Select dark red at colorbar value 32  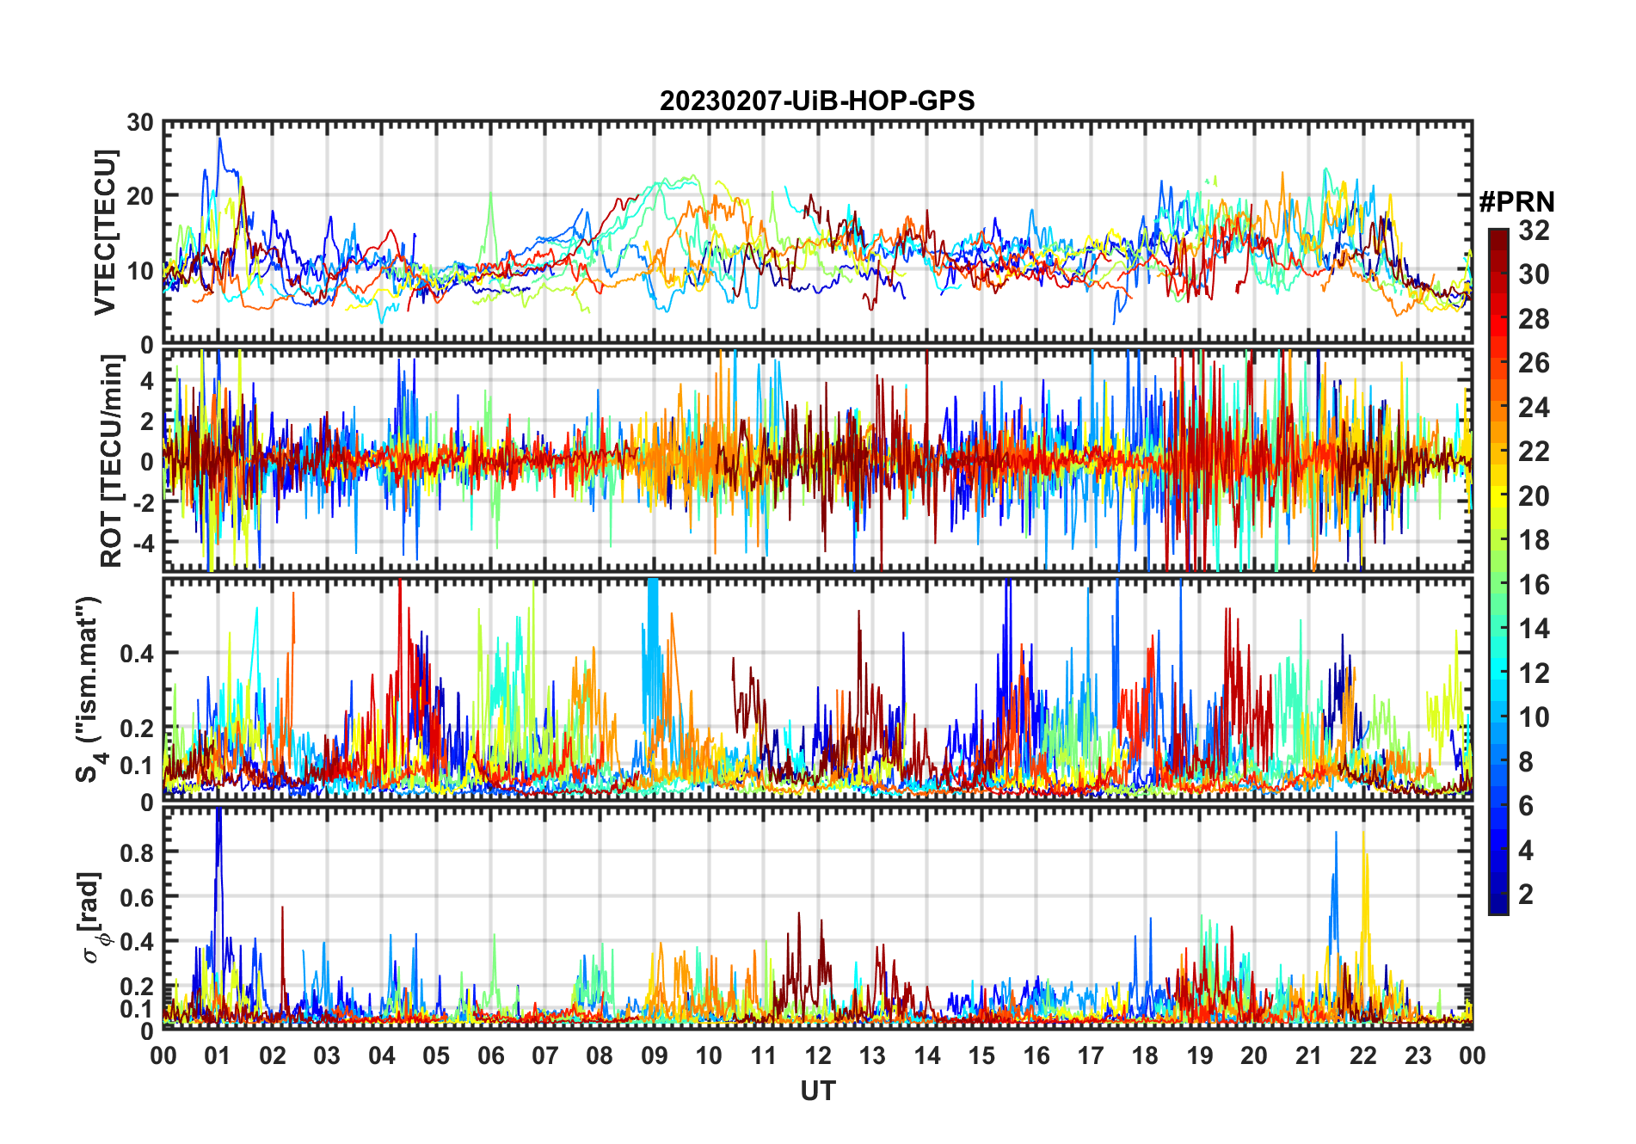1498,235
